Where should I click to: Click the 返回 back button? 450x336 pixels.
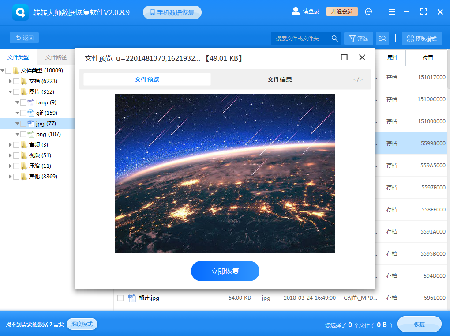(24, 38)
